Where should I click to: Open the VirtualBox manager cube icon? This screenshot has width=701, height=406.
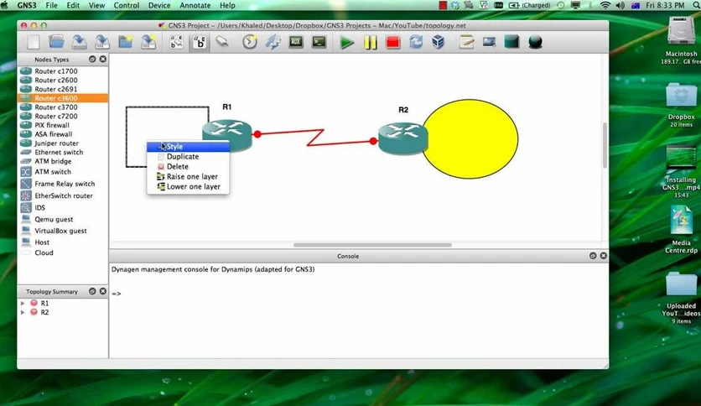pyautogui.click(x=439, y=42)
